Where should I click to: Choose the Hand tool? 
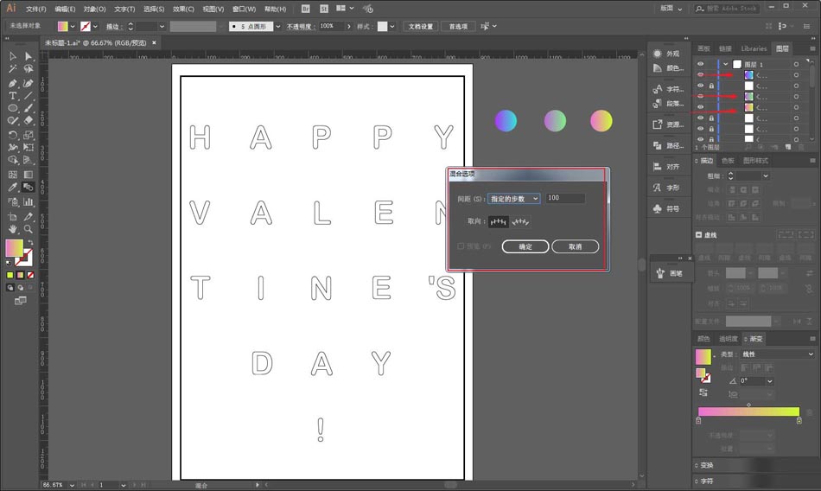pyautogui.click(x=13, y=229)
